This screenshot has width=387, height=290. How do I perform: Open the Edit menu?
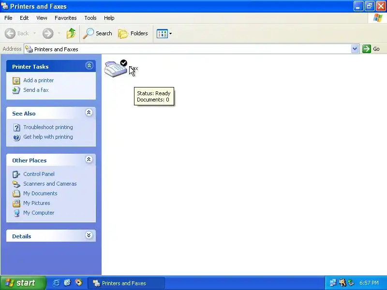click(x=24, y=18)
